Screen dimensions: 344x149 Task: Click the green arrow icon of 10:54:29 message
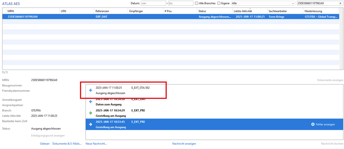point(91,113)
